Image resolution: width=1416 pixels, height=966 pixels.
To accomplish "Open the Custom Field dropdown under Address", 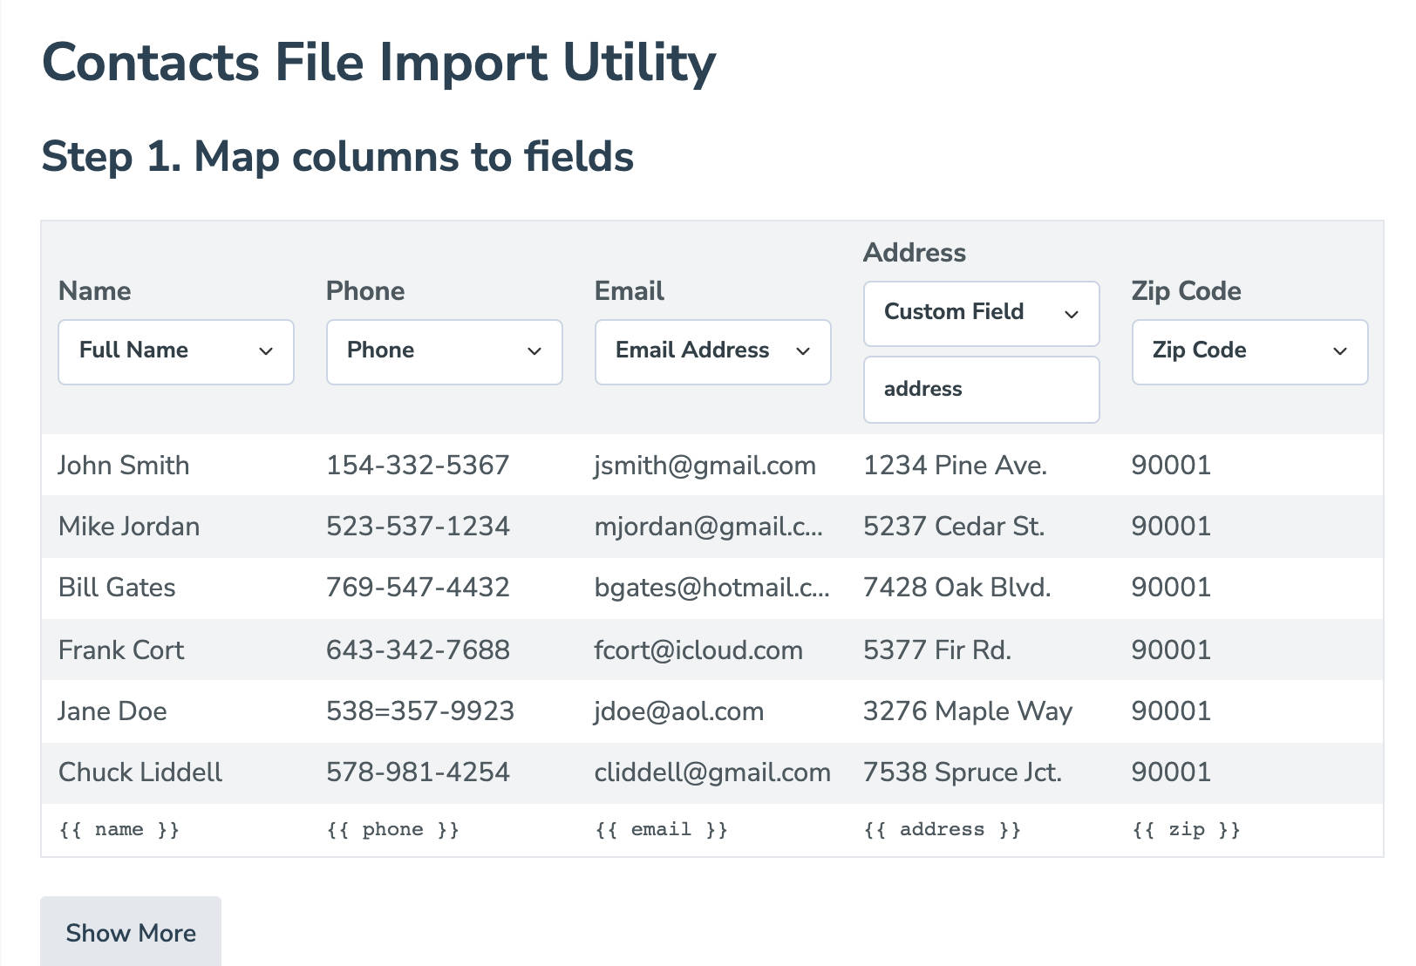I will click(x=981, y=313).
